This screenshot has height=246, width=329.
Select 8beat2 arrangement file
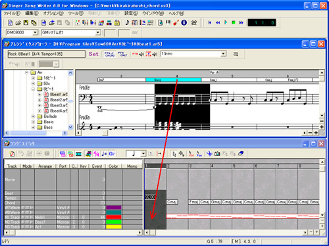click(x=59, y=100)
